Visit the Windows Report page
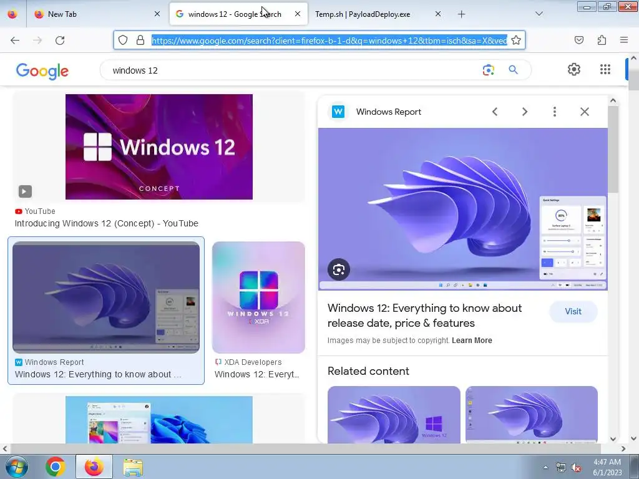 point(573,311)
